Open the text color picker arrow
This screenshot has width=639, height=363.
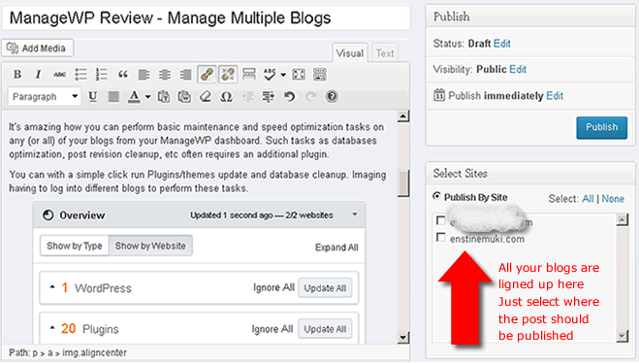pos(148,97)
